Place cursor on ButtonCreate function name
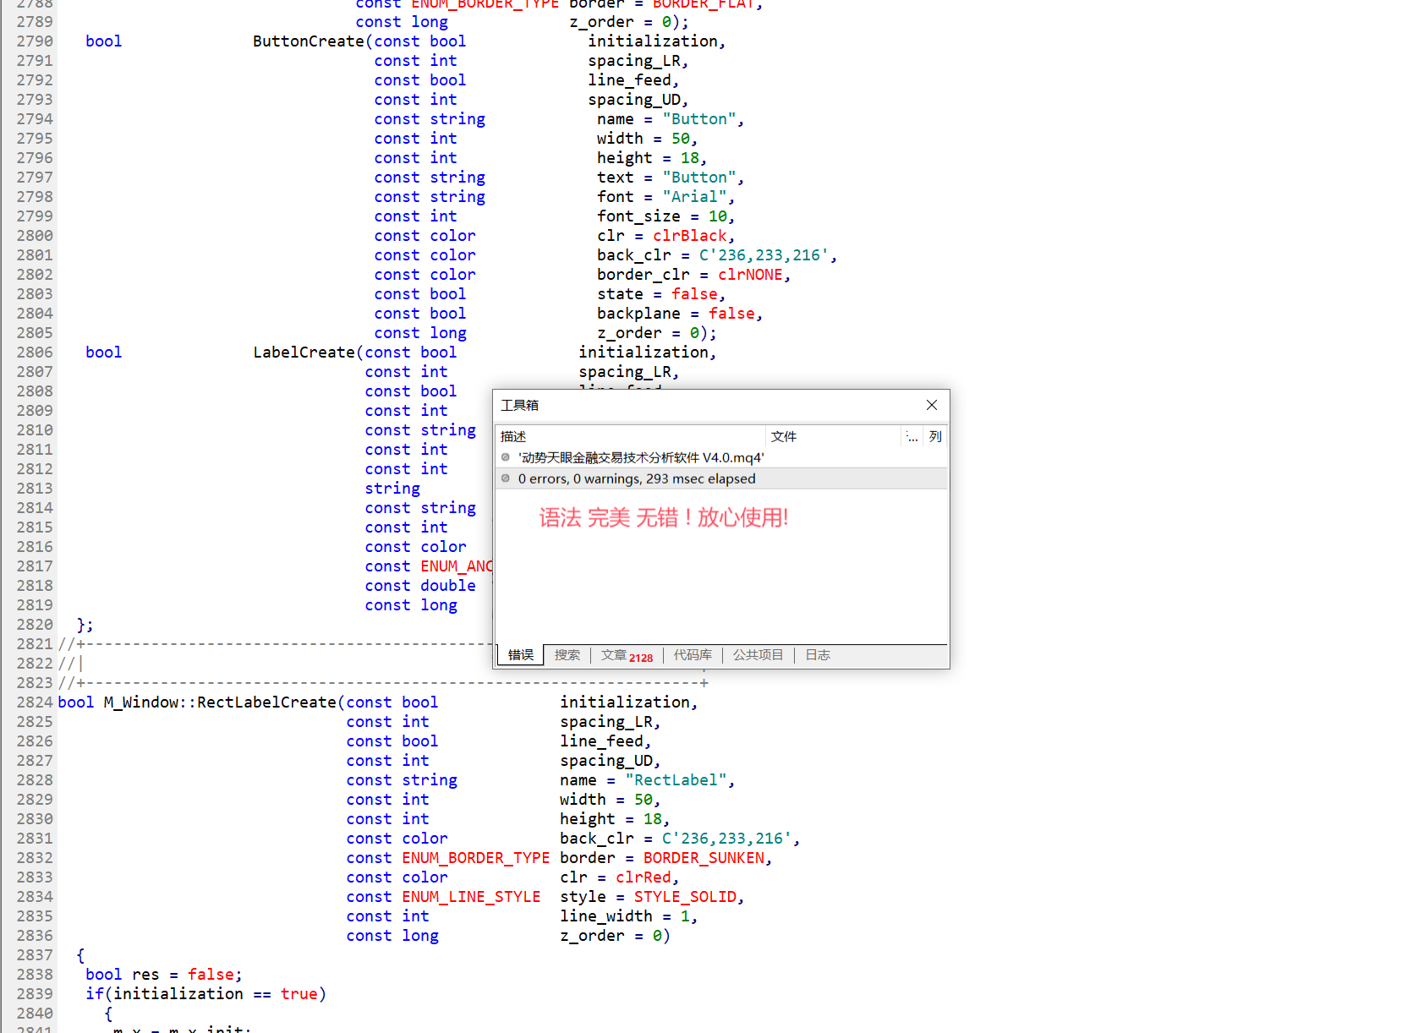The image size is (1424, 1033). point(308,41)
